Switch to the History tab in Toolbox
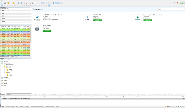 (13, 106)
